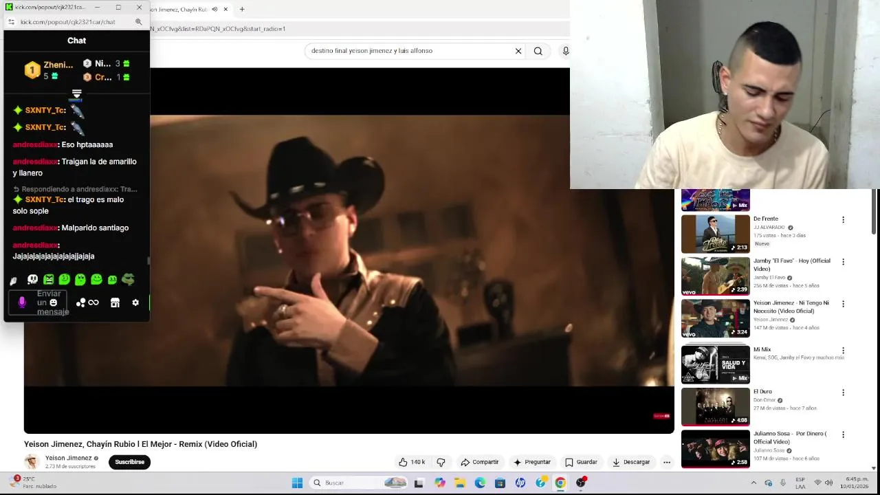The height and width of the screenshot is (495, 880).
Task: Open HP app from taskbar
Action: pyautogui.click(x=520, y=483)
